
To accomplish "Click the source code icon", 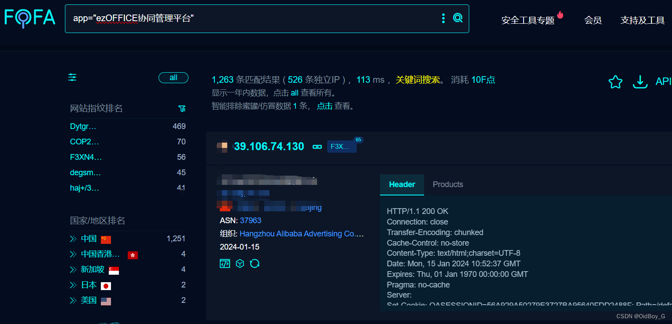I will click(x=225, y=263).
